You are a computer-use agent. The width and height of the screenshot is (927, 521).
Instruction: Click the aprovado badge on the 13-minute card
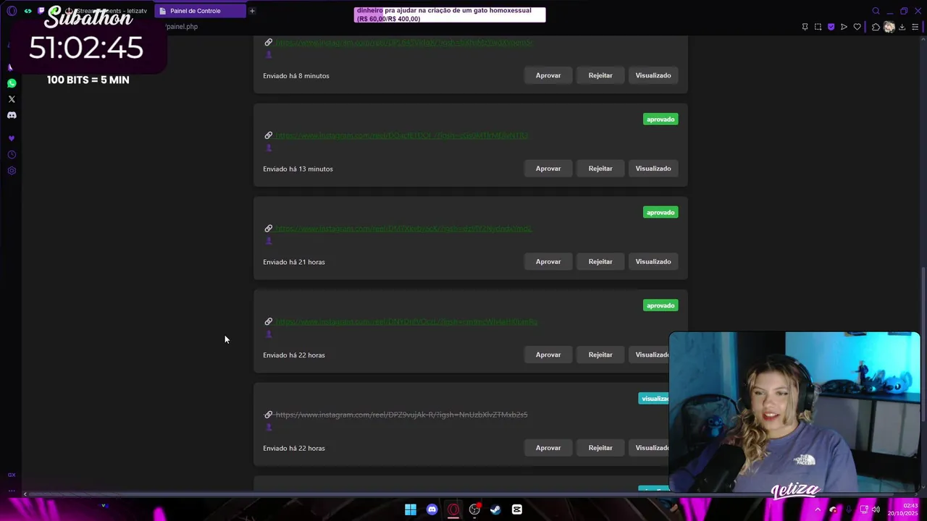(x=660, y=119)
